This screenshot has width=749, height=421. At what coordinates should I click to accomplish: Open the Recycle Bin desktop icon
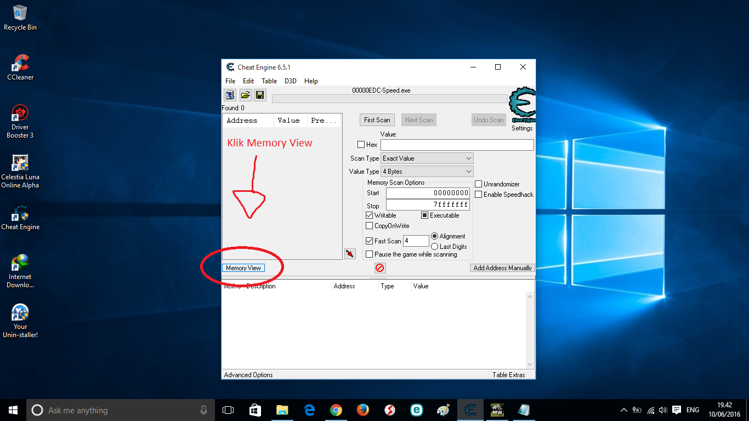point(20,18)
